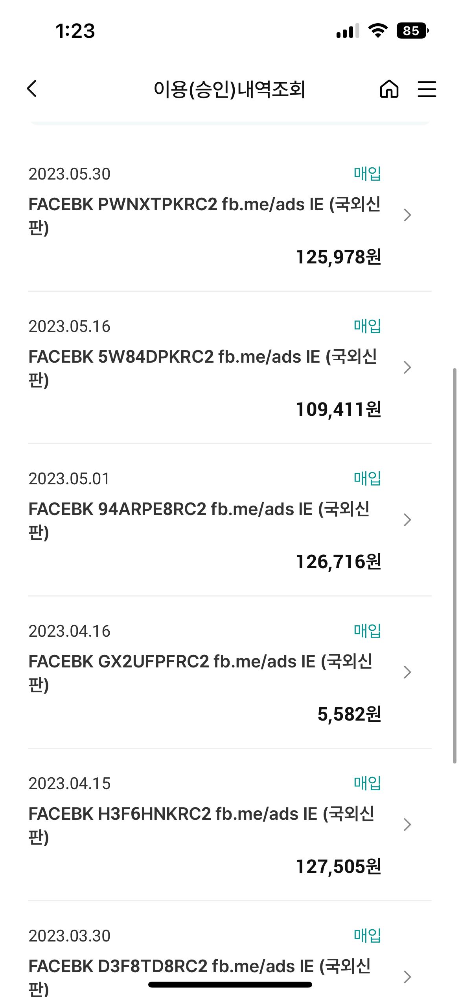Go to home via house icon

pyautogui.click(x=389, y=88)
